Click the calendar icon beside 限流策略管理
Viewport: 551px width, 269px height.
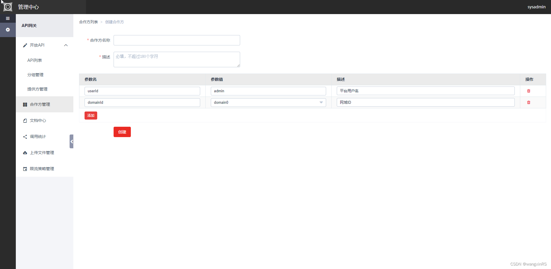pos(25,169)
